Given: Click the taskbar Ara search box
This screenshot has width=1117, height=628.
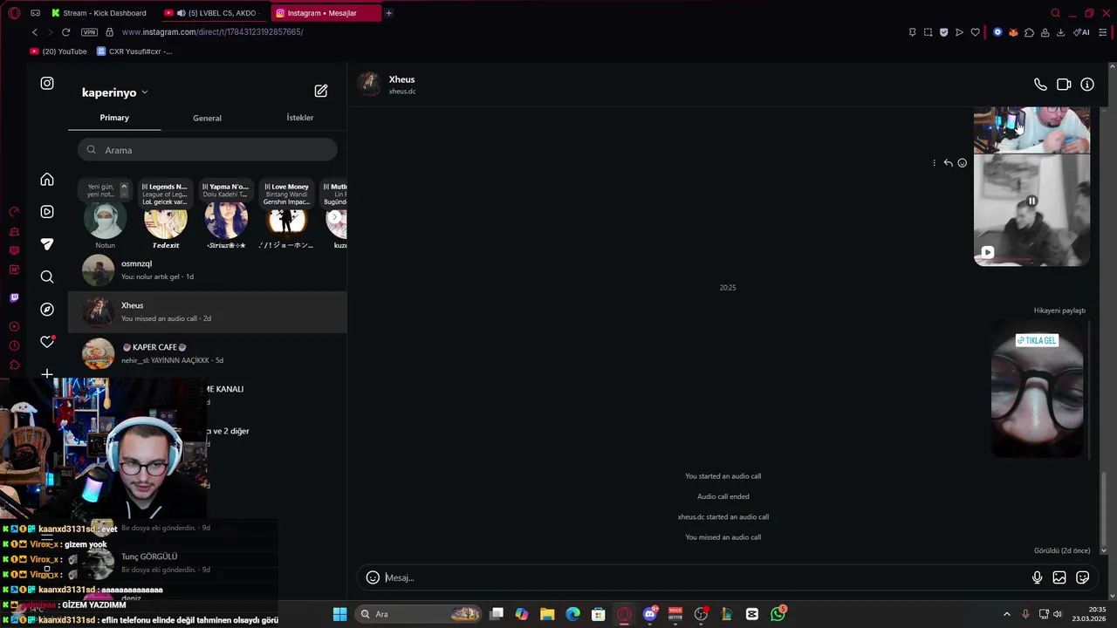Looking at the screenshot, I should pyautogui.click(x=420, y=614).
